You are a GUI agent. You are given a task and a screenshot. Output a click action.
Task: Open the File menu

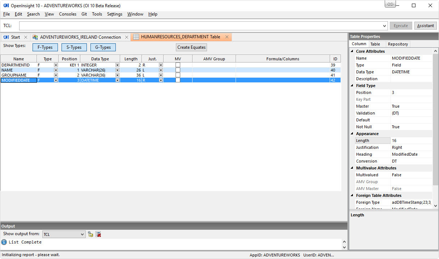[7, 14]
